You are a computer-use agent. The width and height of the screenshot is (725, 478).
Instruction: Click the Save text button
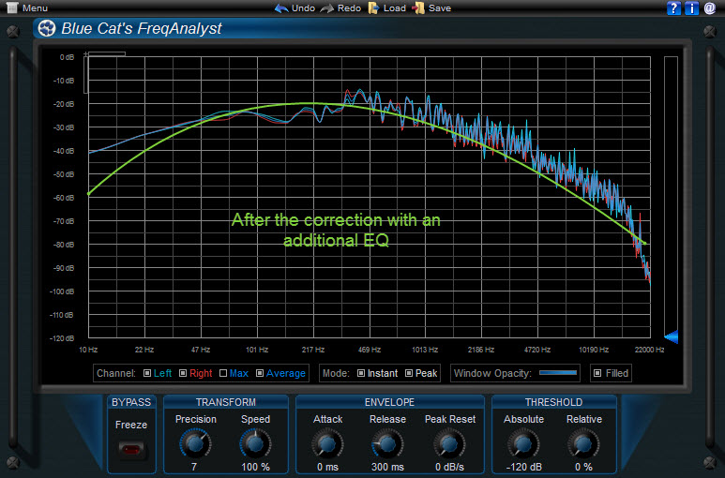click(440, 8)
